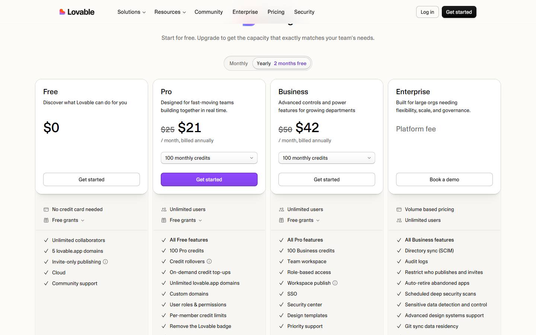Open the Security nav link
Image resolution: width=536 pixels, height=335 pixels.
pyautogui.click(x=304, y=12)
